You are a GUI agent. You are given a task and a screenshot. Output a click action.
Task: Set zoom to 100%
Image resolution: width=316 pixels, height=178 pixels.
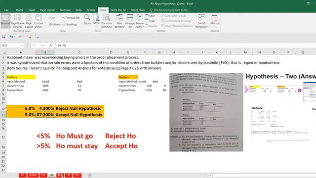click(x=96, y=20)
